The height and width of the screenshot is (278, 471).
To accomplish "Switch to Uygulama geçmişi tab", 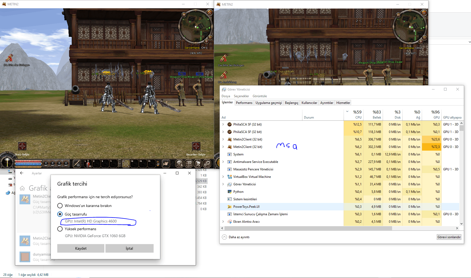I will [268, 103].
